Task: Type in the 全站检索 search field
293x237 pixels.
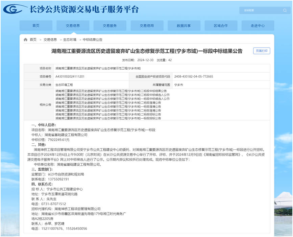Action: [x=261, y=10]
